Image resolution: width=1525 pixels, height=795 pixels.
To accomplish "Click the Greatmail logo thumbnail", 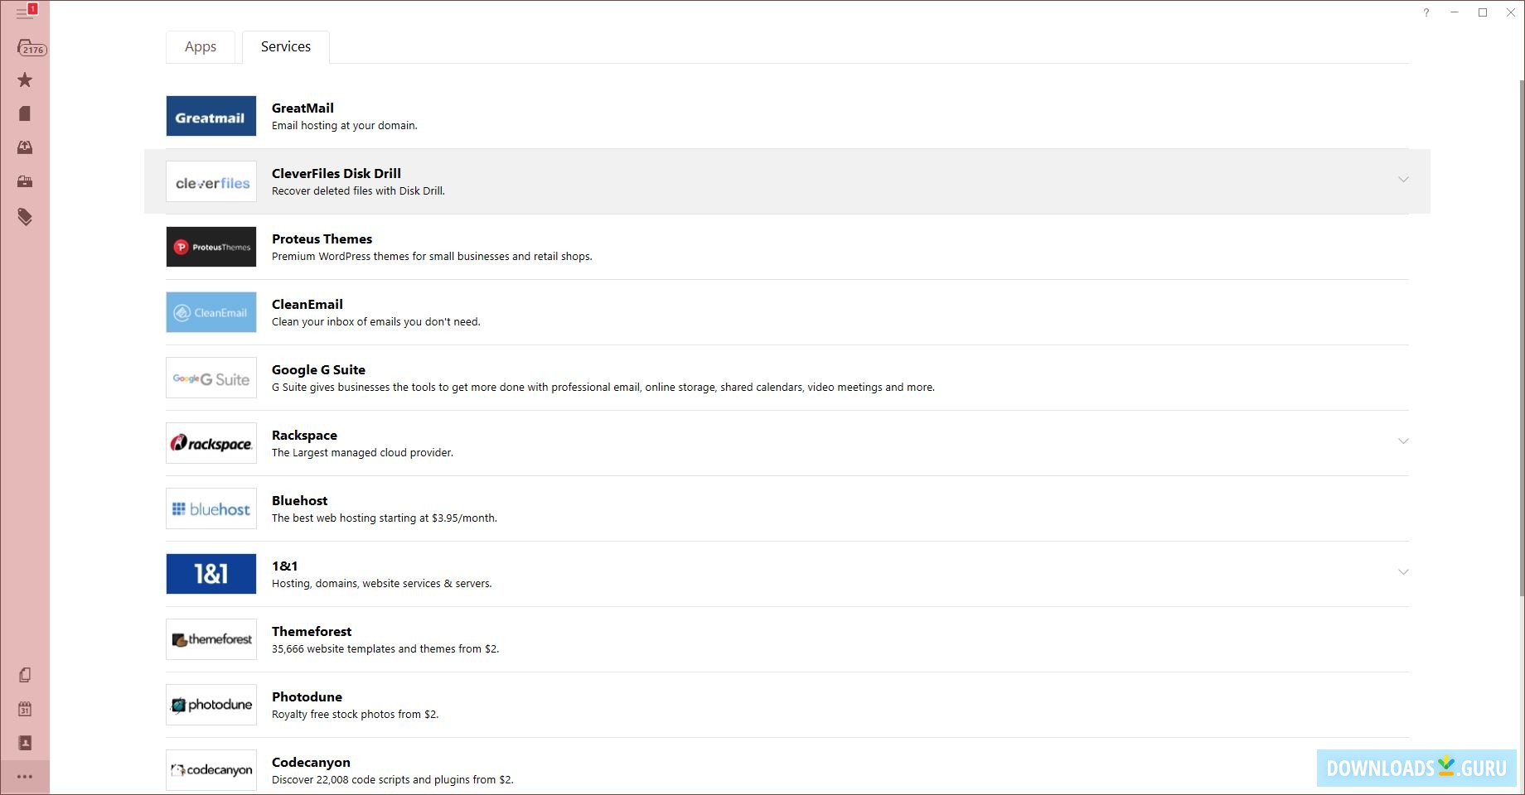I will click(211, 116).
